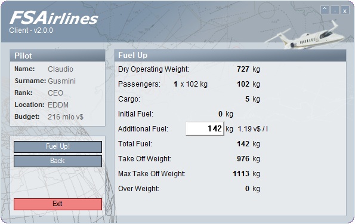
Task: Click the Dry Operating Weight value 727
Action: [x=243, y=69]
